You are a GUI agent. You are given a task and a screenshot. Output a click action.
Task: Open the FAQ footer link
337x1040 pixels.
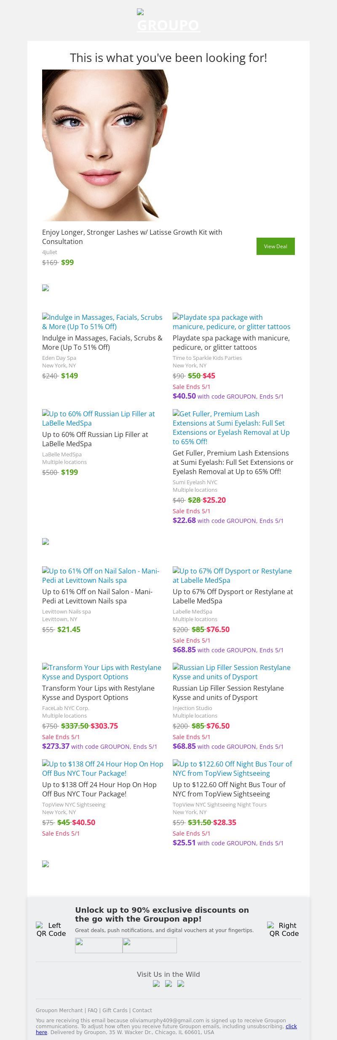92,1010
